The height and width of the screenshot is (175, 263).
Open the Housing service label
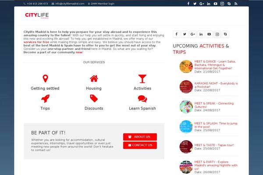click(94, 88)
